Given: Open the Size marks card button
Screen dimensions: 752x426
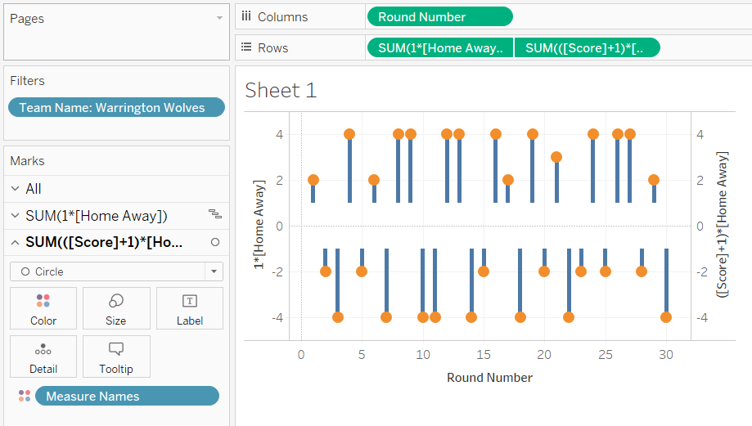Looking at the screenshot, I should [116, 308].
